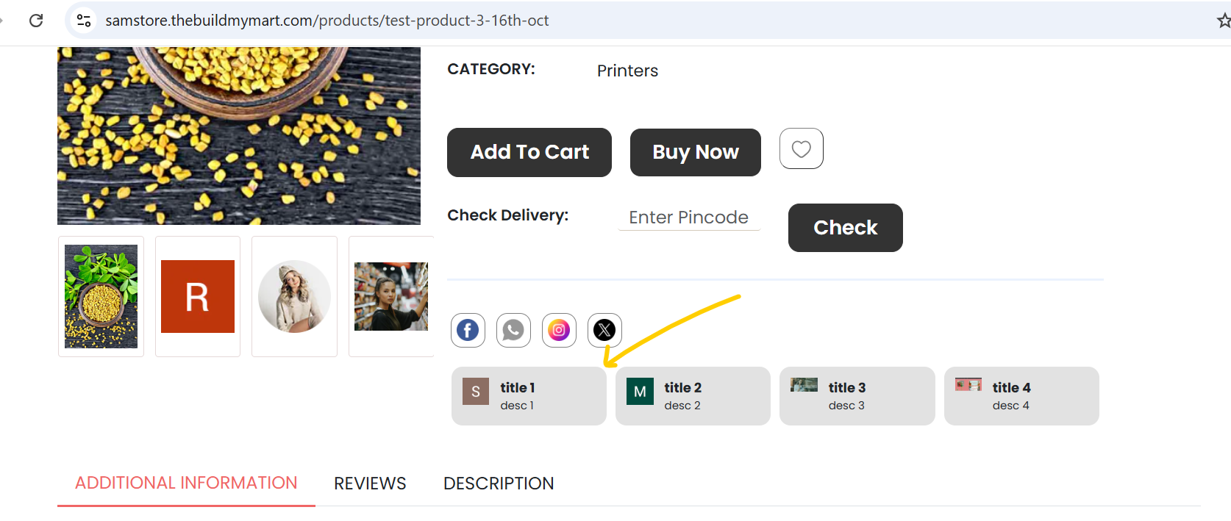The height and width of the screenshot is (521, 1231).
Task: Click the Add To Cart button
Action: (529, 152)
